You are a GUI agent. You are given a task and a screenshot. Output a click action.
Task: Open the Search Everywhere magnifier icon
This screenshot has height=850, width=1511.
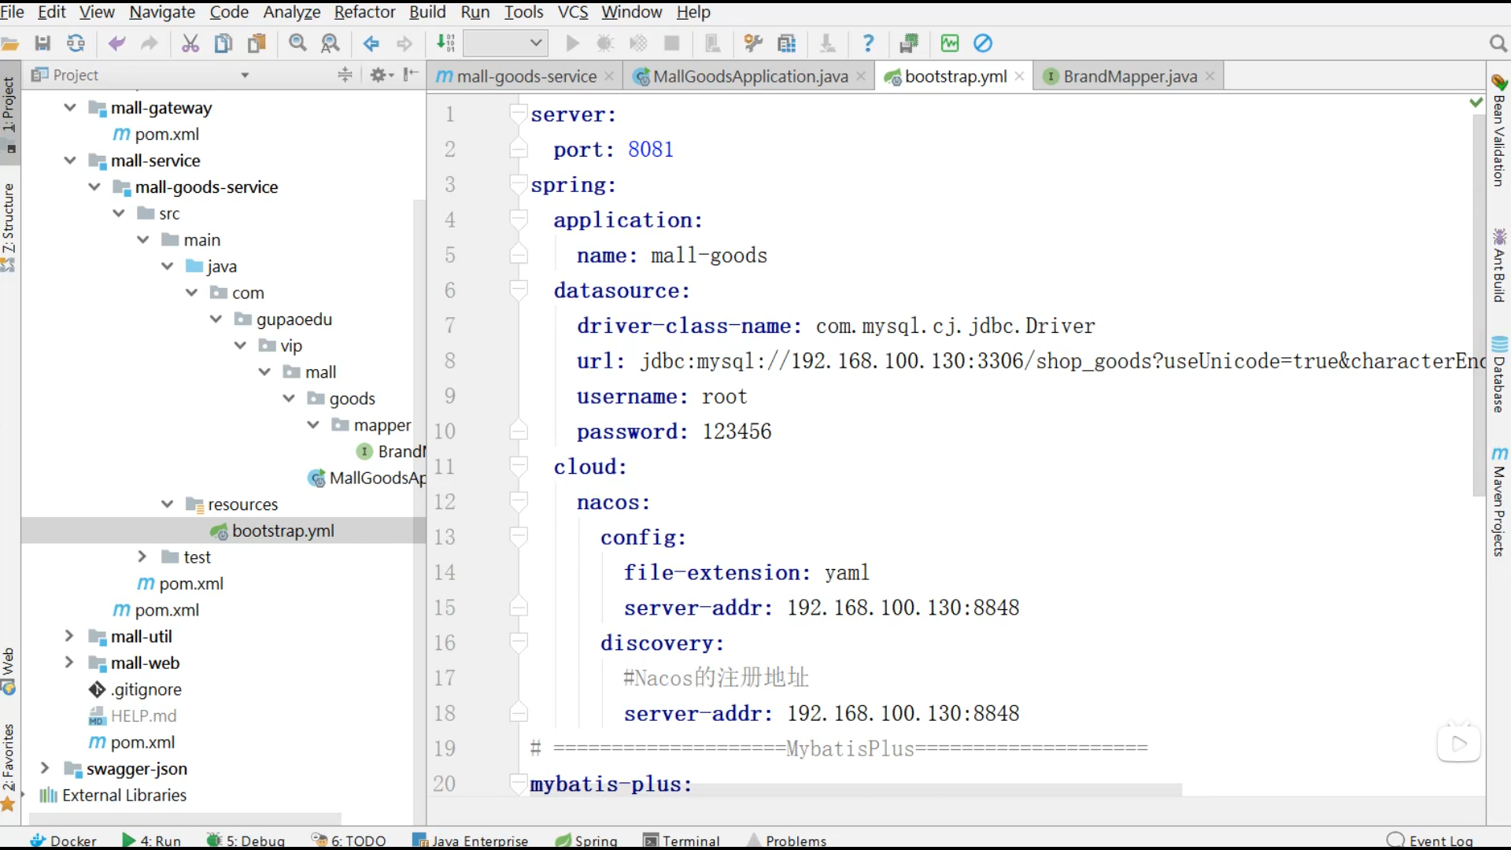point(1498,43)
